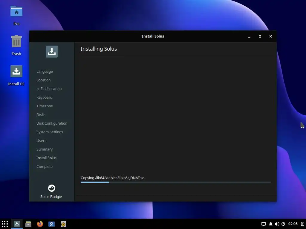306x229 pixels.
Task: Select the Install Solus step
Action: pyautogui.click(x=46, y=158)
